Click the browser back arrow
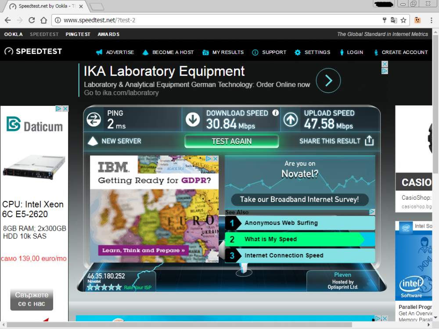This screenshot has width=439, height=329. (x=8, y=20)
